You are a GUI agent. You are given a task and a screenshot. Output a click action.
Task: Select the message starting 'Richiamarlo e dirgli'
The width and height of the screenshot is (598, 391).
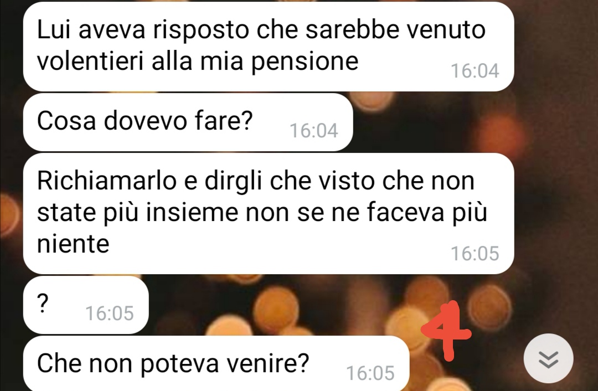click(x=269, y=213)
